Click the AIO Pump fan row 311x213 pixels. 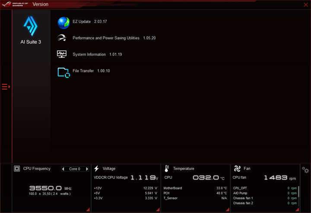pyautogui.click(x=265, y=193)
